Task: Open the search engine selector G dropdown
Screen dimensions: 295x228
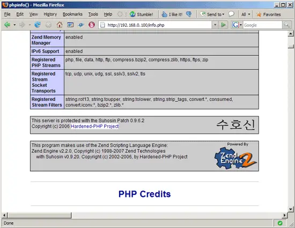Action: point(237,25)
